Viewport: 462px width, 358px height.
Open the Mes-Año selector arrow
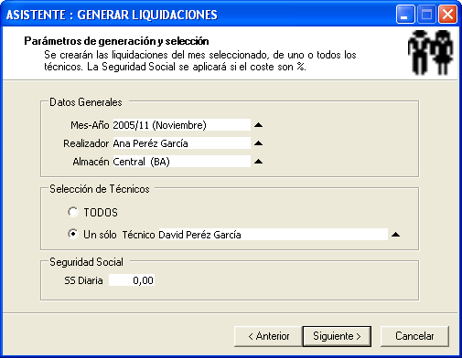(258, 125)
